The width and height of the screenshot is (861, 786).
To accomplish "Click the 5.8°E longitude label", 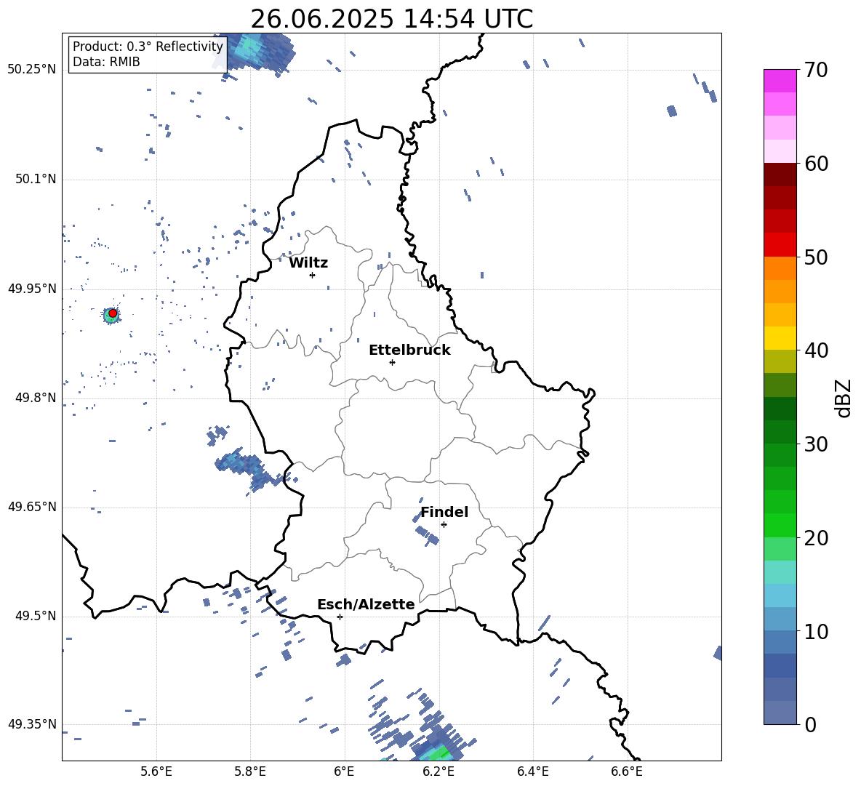I will click(250, 771).
